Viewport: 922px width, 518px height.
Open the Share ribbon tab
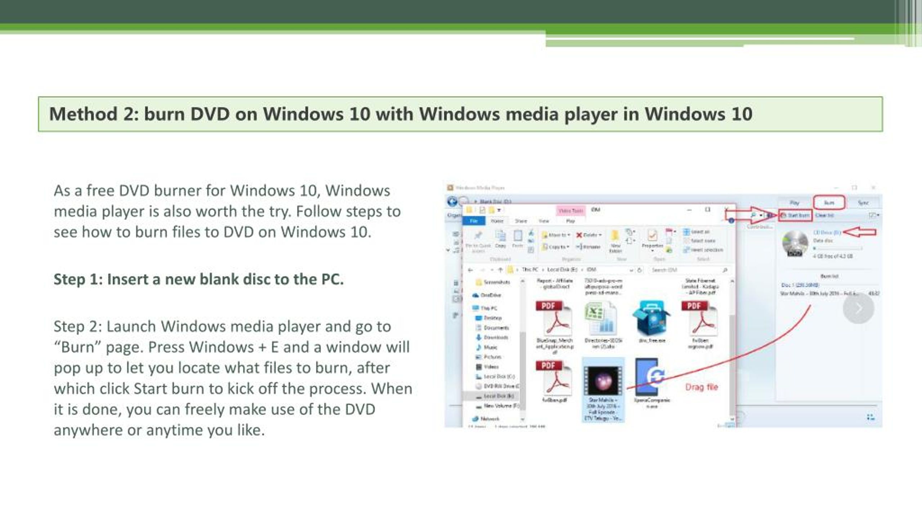point(521,221)
